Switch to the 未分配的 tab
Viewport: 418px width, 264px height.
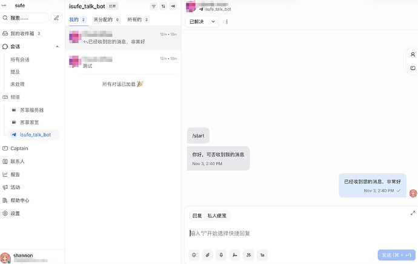tap(107, 19)
